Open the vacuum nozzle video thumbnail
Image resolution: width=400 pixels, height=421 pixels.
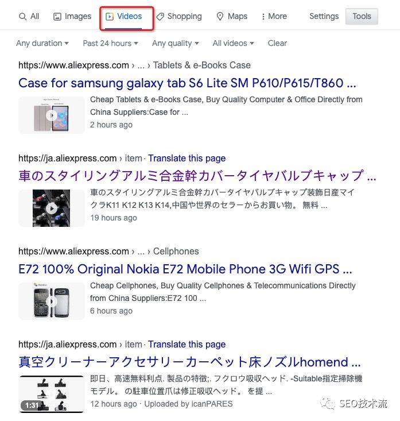pos(52,394)
